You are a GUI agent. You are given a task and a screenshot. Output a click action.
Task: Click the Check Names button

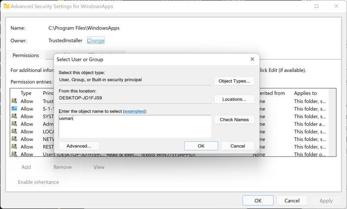(x=234, y=120)
